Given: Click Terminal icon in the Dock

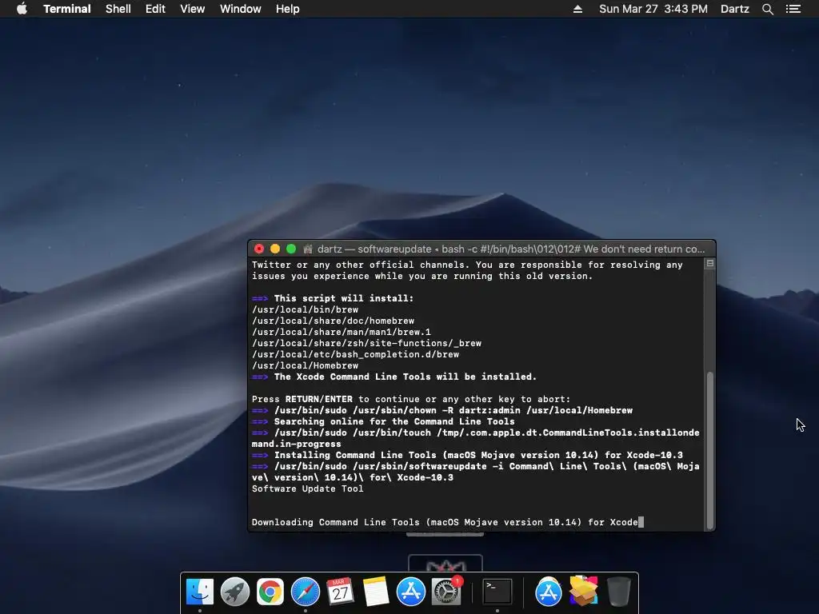Looking at the screenshot, I should 497,592.
